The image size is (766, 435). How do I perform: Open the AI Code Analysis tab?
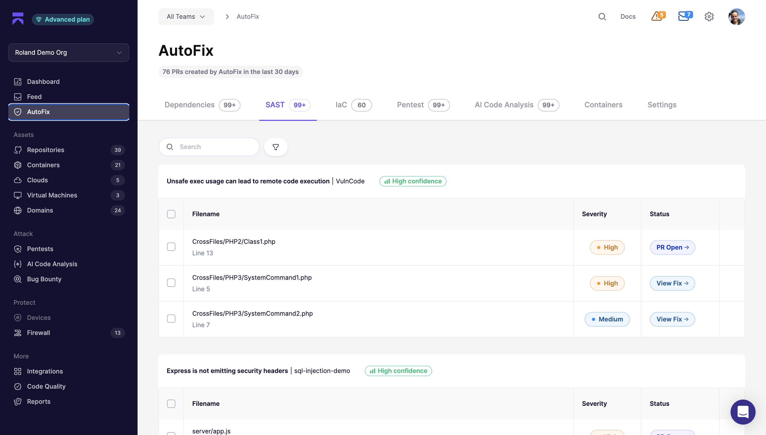pos(517,105)
